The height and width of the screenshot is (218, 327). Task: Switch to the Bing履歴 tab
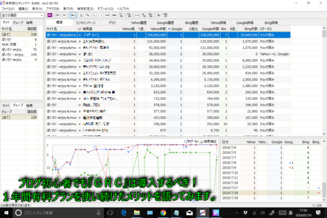pos(192,22)
